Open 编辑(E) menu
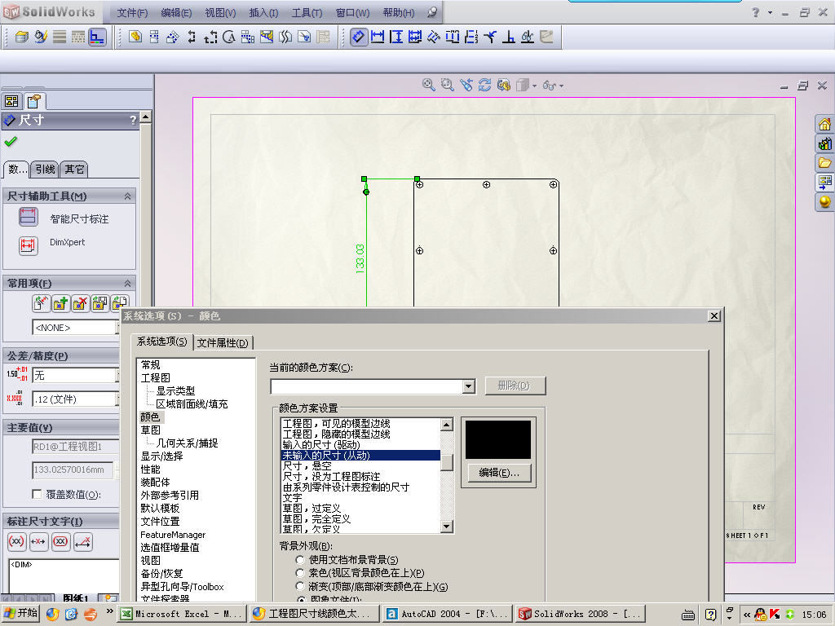 coord(176,13)
